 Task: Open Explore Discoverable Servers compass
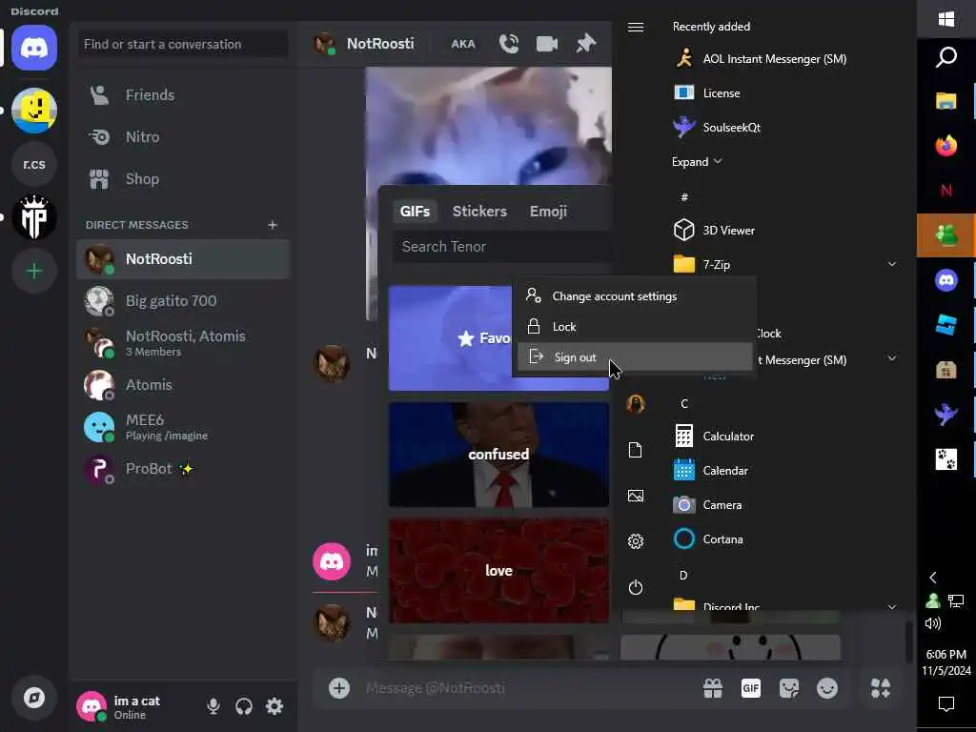click(x=34, y=698)
